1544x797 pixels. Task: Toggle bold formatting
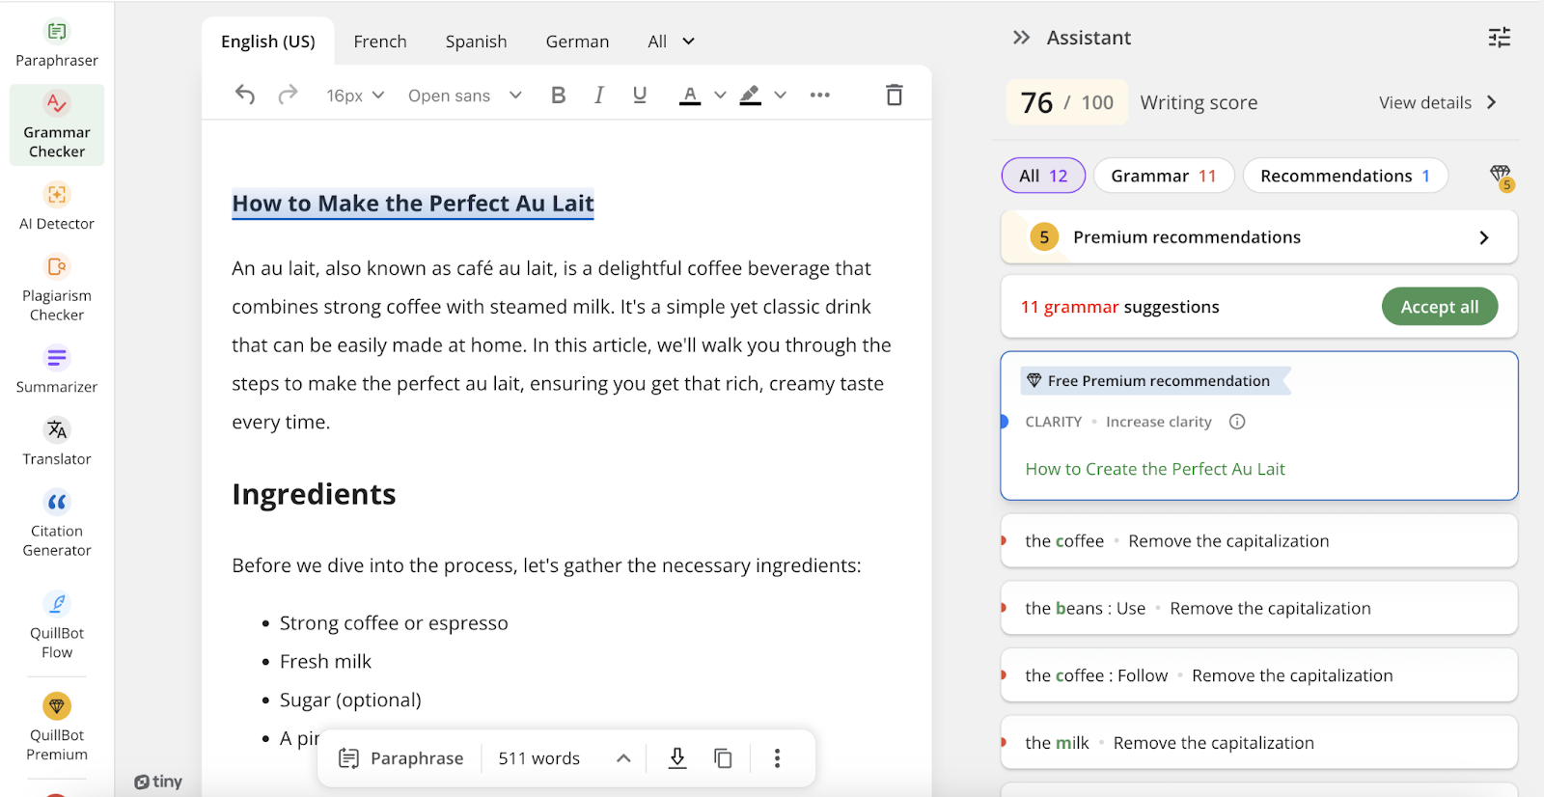point(558,95)
